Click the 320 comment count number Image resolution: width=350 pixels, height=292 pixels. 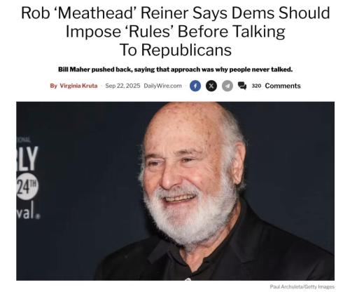(256, 86)
